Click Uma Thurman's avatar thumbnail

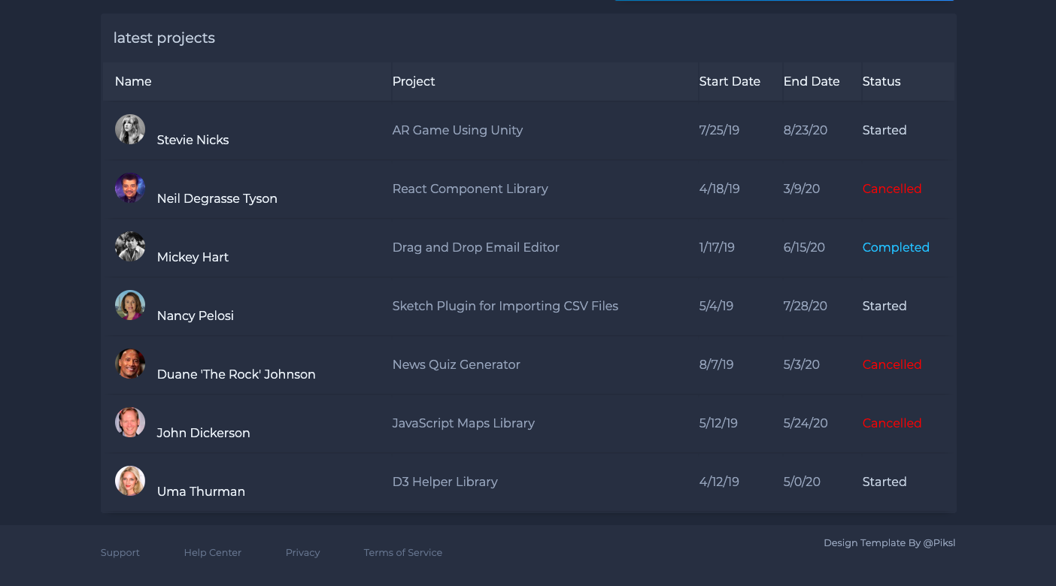[x=129, y=481]
